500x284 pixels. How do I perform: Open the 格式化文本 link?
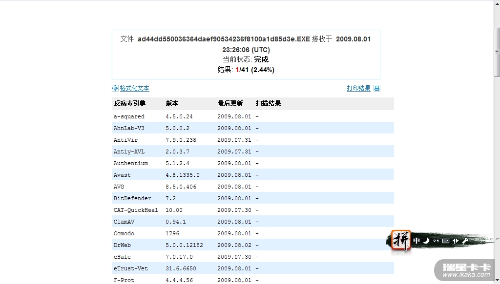[x=135, y=88]
